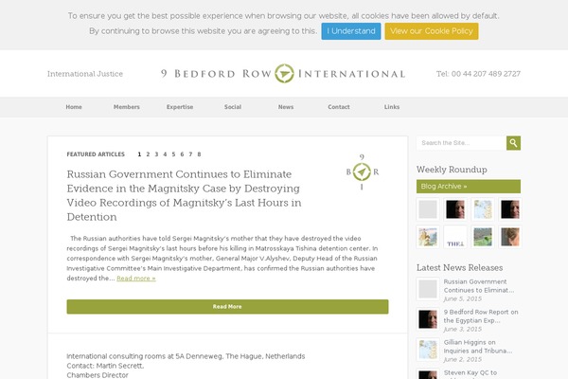Open Gillian Higgins on Inquiries news item
The width and height of the screenshot is (568, 379).
pos(478,347)
